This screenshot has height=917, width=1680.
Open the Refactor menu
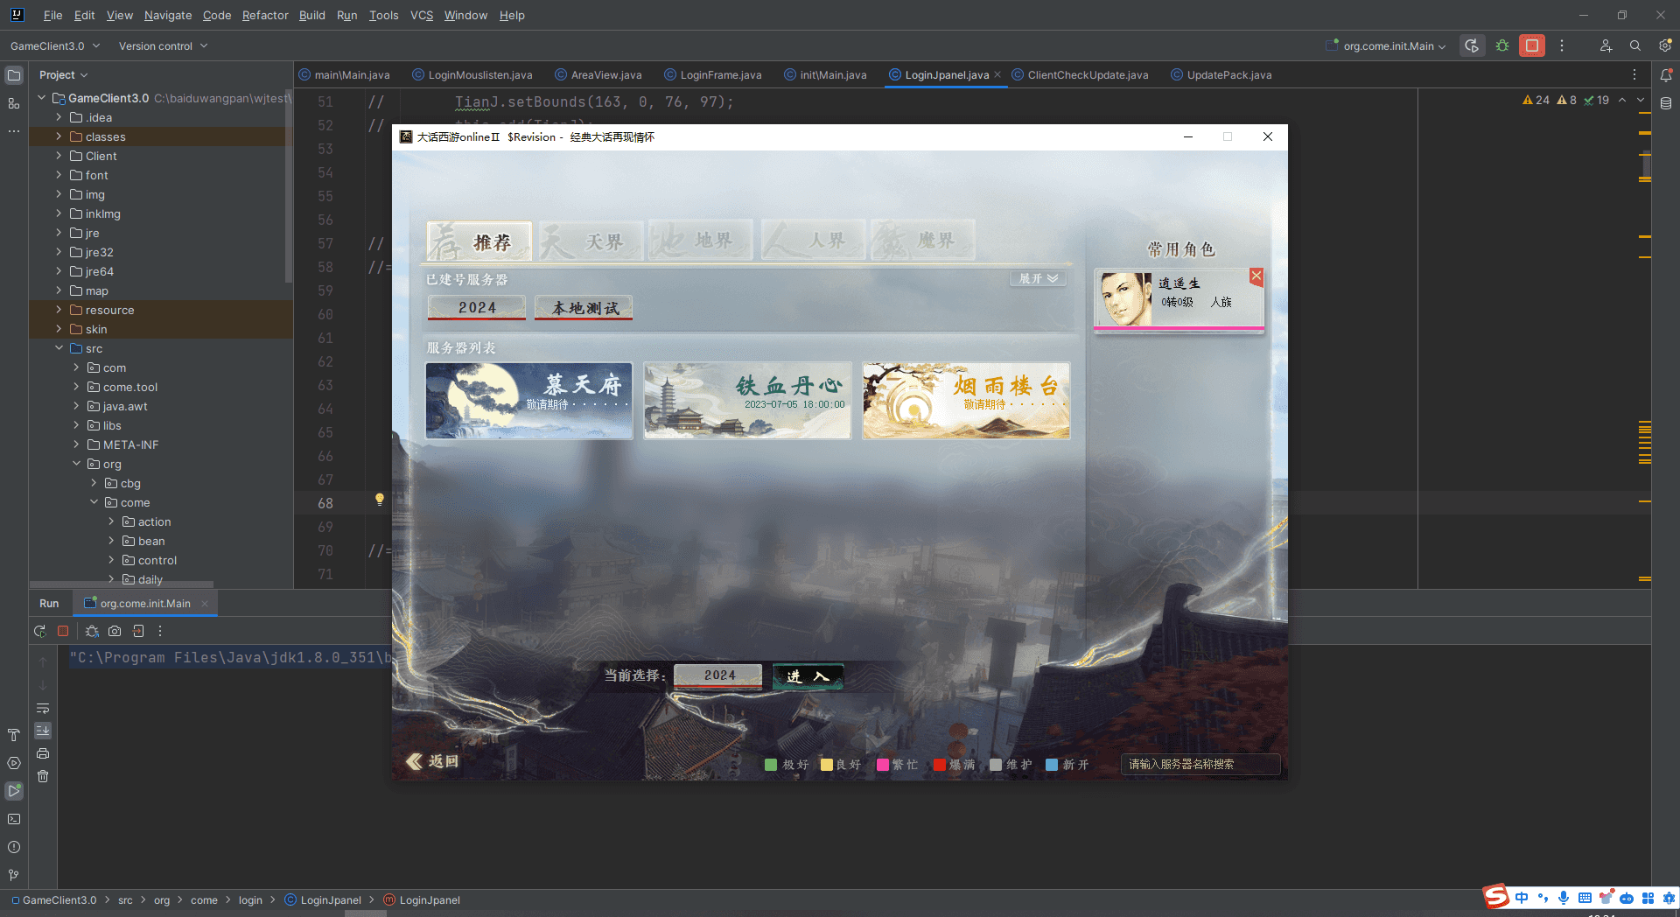tap(264, 15)
